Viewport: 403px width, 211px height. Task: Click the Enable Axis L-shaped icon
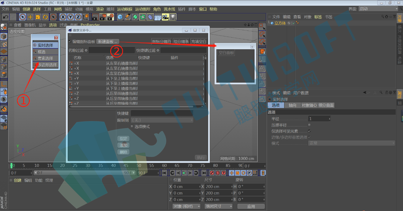pyautogui.click(x=4, y=84)
